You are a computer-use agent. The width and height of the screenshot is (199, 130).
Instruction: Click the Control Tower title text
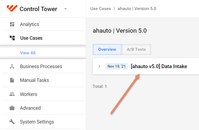(x=38, y=9)
